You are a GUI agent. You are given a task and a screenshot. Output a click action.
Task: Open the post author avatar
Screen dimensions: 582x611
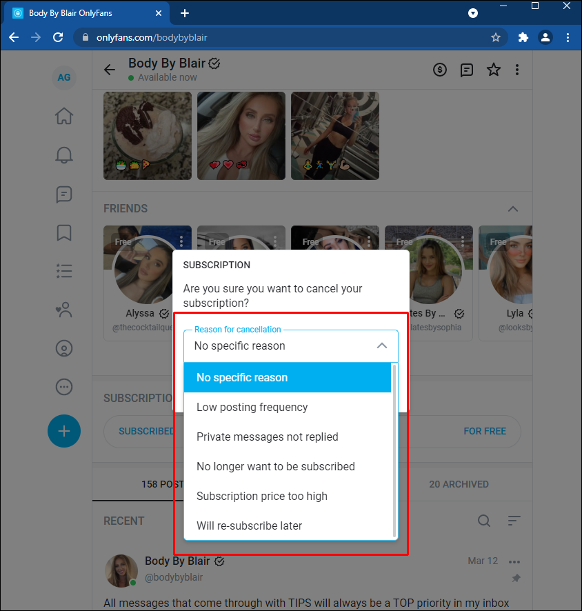121,570
